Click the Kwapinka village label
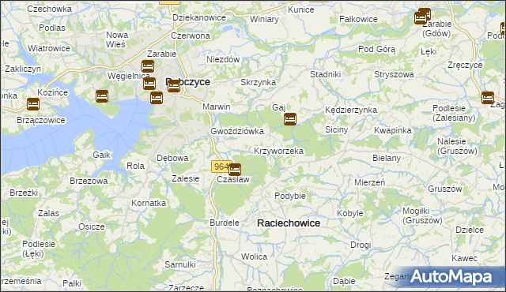Screen dimensions: 506x292 [x=393, y=130]
